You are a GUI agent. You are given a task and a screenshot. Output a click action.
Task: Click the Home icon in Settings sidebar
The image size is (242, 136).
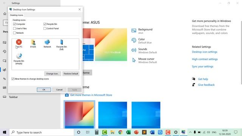[5, 14]
